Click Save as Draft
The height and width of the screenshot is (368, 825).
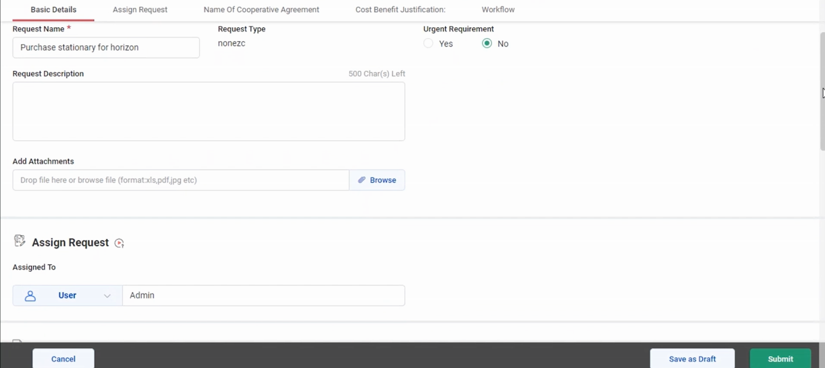point(692,358)
